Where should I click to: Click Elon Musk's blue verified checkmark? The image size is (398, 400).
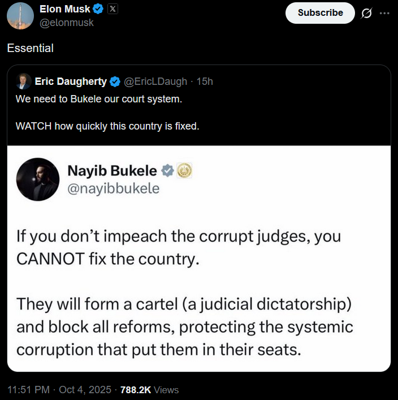pos(98,9)
